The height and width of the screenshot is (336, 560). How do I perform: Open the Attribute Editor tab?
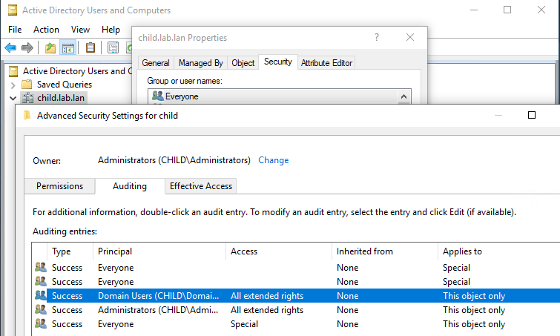click(326, 63)
